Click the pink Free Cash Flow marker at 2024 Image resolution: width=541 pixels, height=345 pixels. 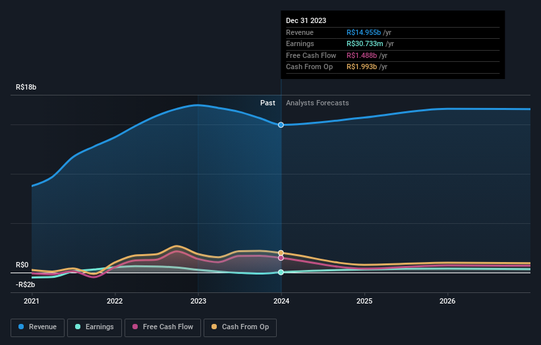281,258
